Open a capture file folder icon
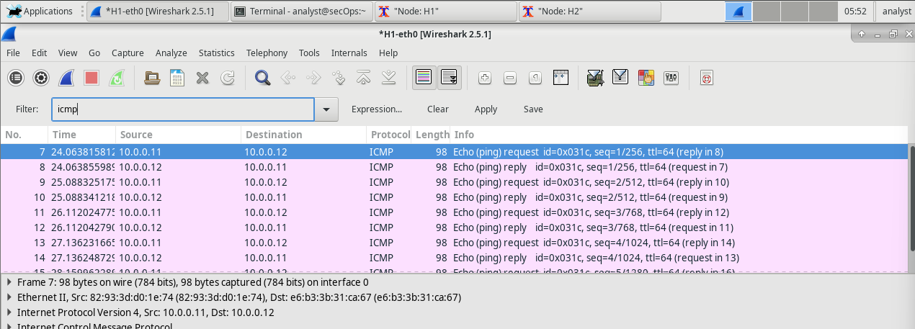This screenshot has width=915, height=329. coord(152,78)
